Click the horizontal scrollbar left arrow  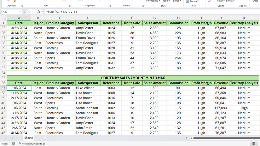pyautogui.click(x=192, y=138)
